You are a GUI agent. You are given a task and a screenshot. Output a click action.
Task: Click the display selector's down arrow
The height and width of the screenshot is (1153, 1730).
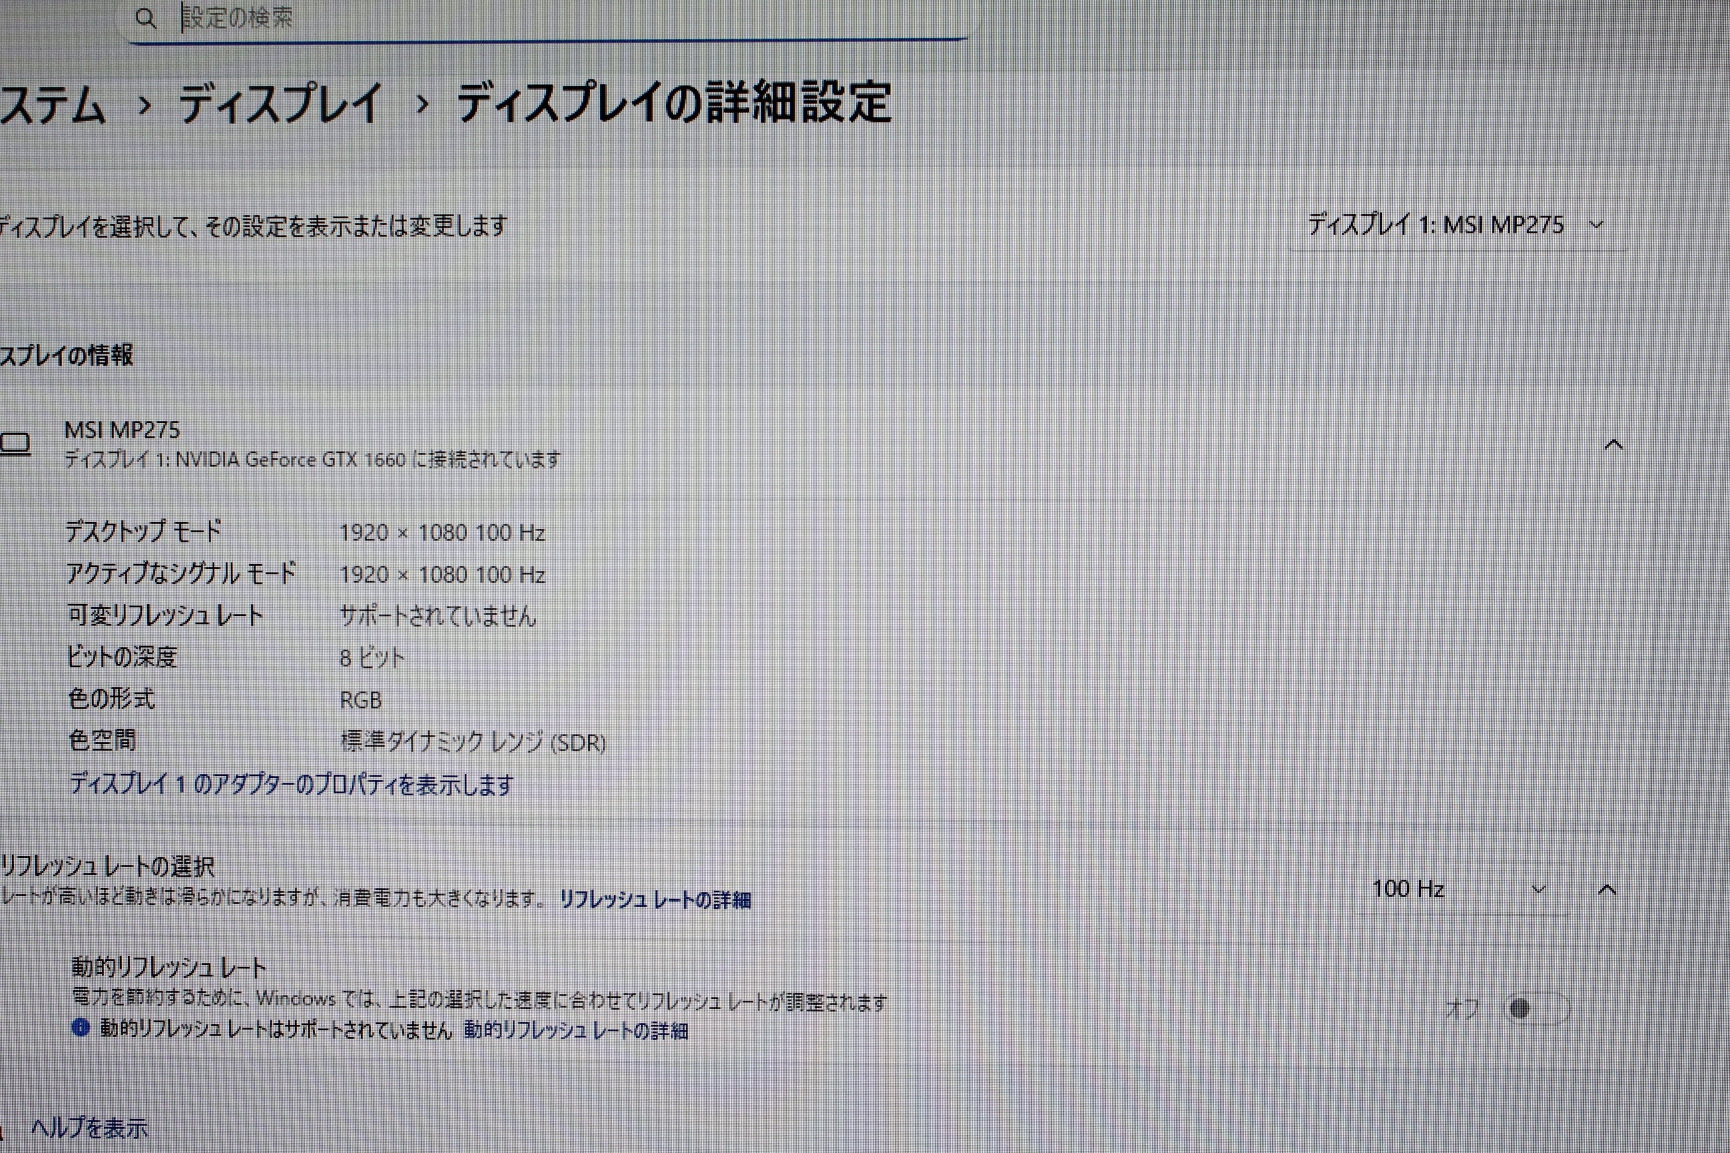(x=1596, y=225)
